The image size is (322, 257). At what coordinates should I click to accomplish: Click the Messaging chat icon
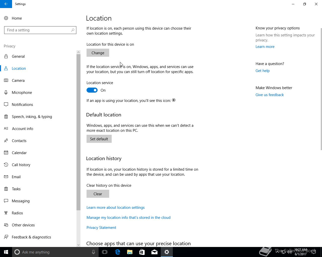pos(6,201)
